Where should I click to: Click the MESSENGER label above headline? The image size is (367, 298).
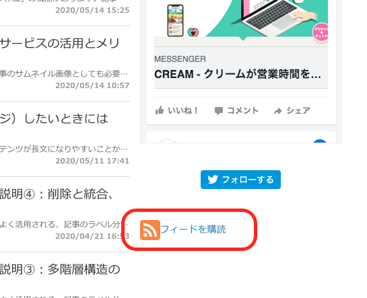point(180,59)
